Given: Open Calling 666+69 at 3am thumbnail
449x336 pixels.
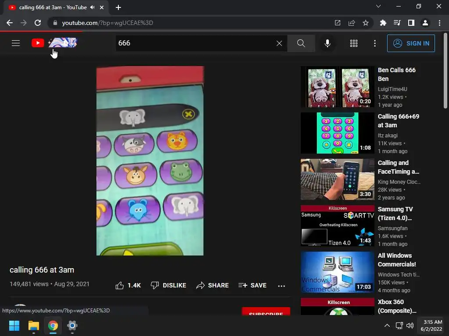Looking at the screenshot, I should [337, 133].
